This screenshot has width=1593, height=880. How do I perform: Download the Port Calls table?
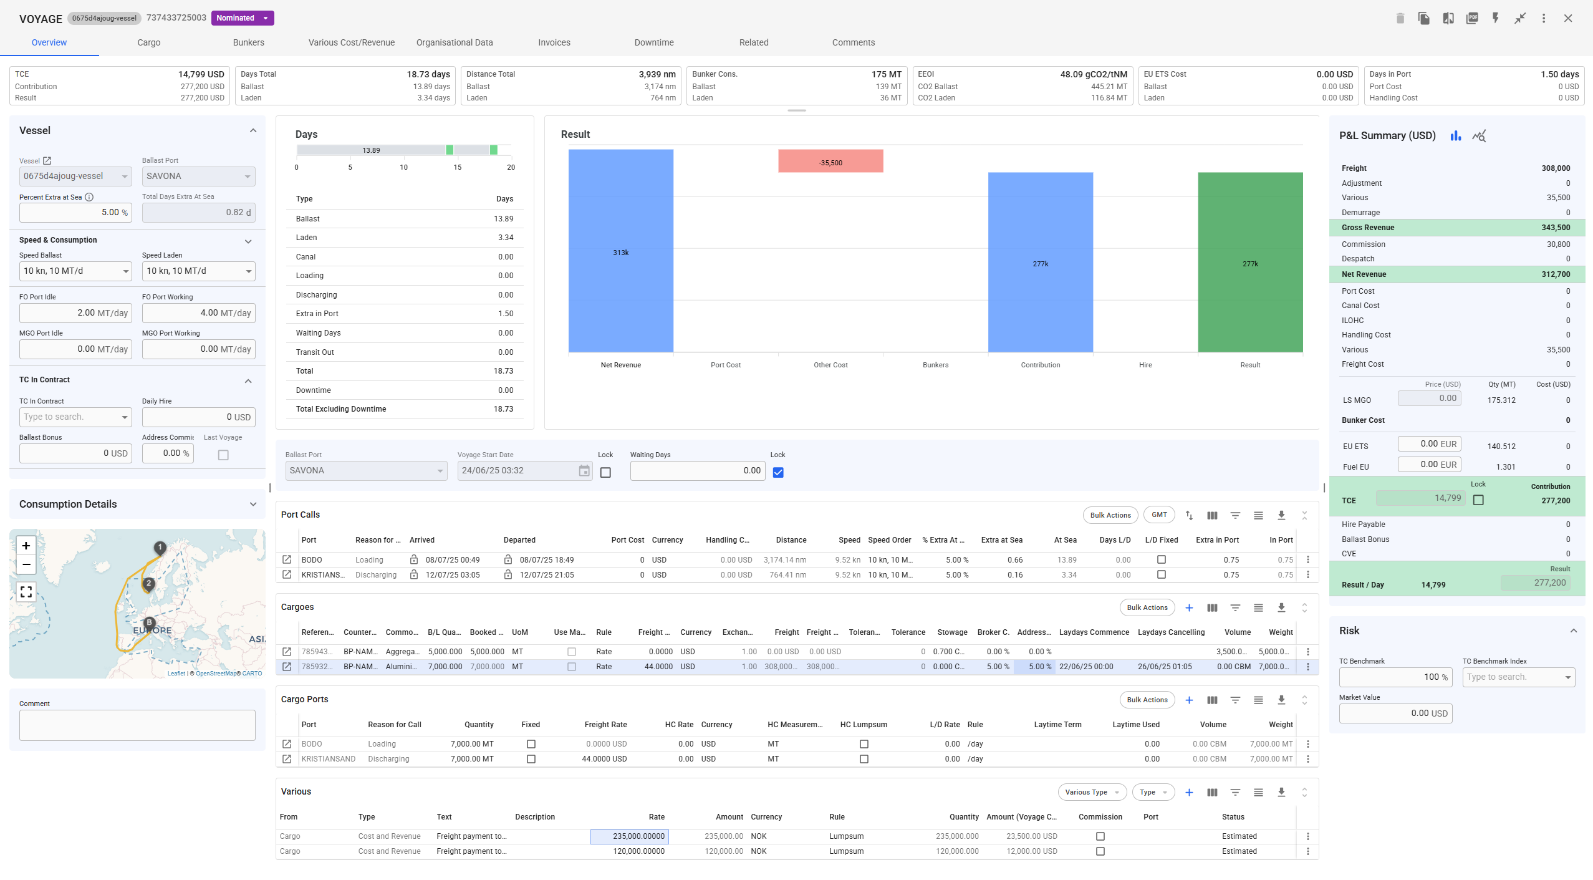(1281, 515)
